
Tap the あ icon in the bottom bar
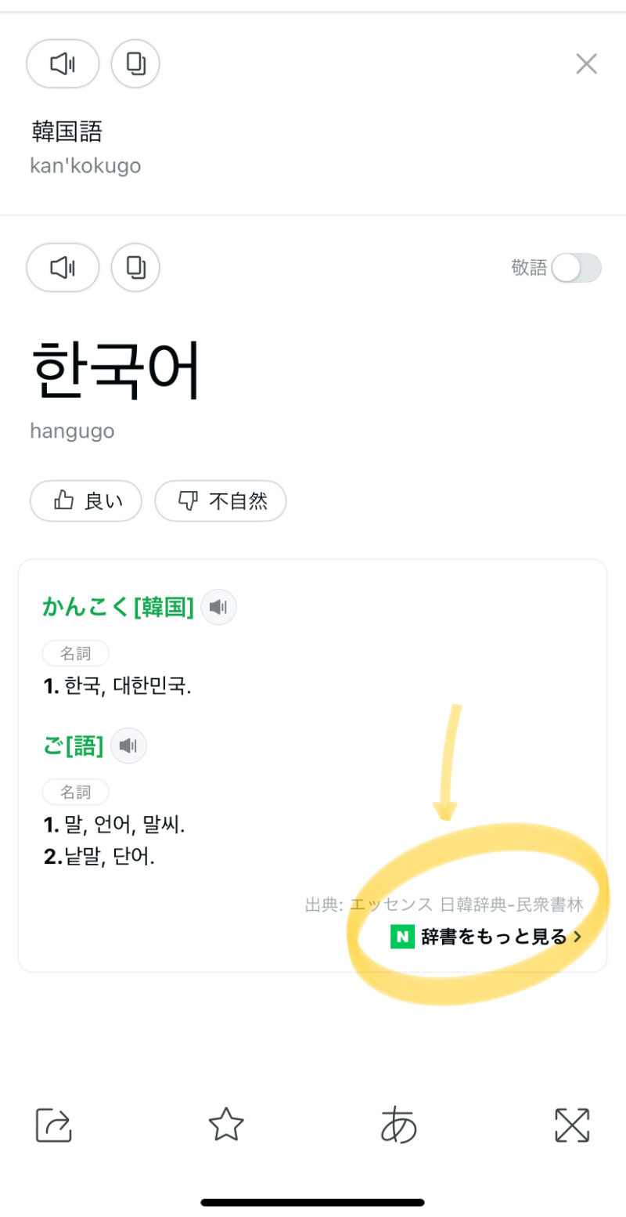point(399,1125)
